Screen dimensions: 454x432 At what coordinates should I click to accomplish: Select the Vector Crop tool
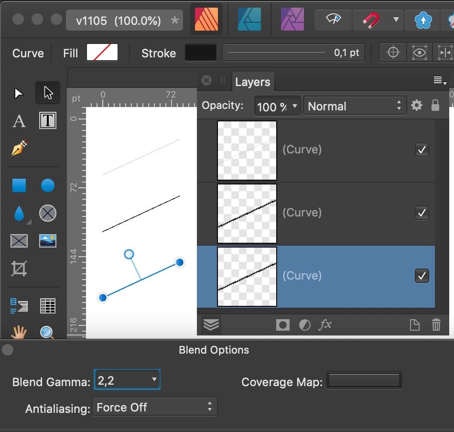19,269
